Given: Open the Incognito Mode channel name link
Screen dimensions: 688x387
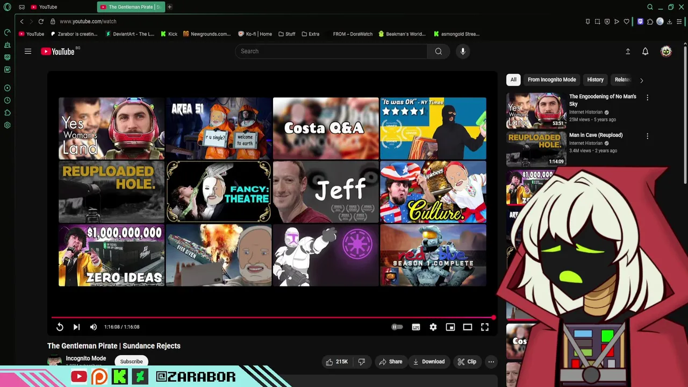Looking at the screenshot, I should 85,359.
